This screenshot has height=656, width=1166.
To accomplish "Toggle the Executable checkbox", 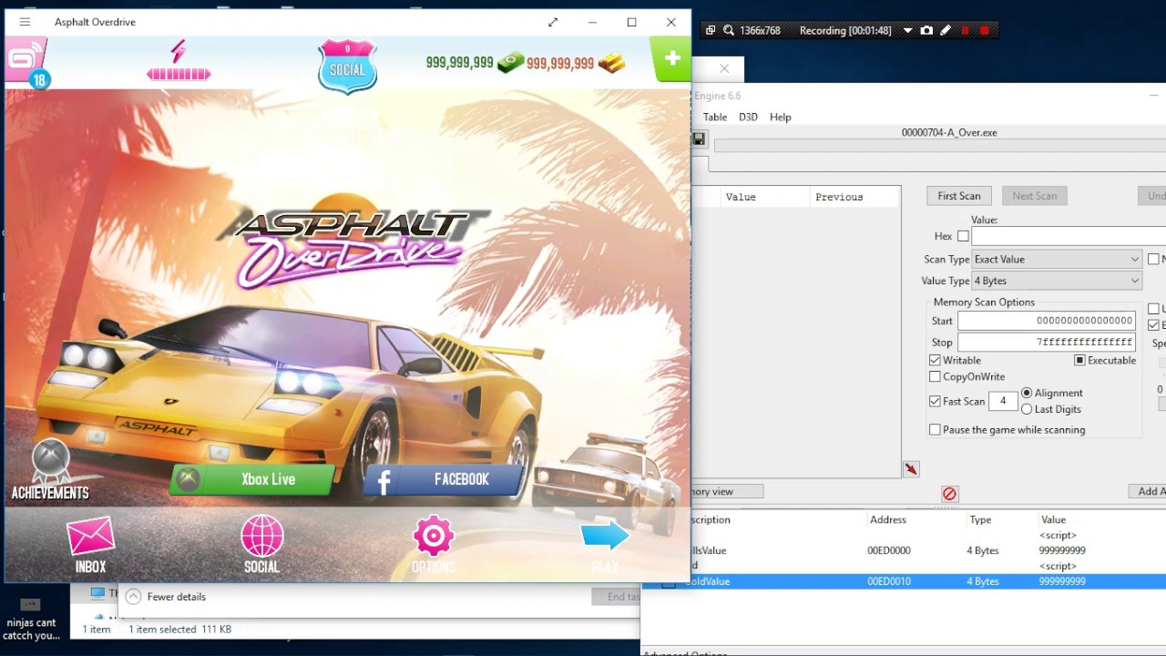I will pos(1079,361).
